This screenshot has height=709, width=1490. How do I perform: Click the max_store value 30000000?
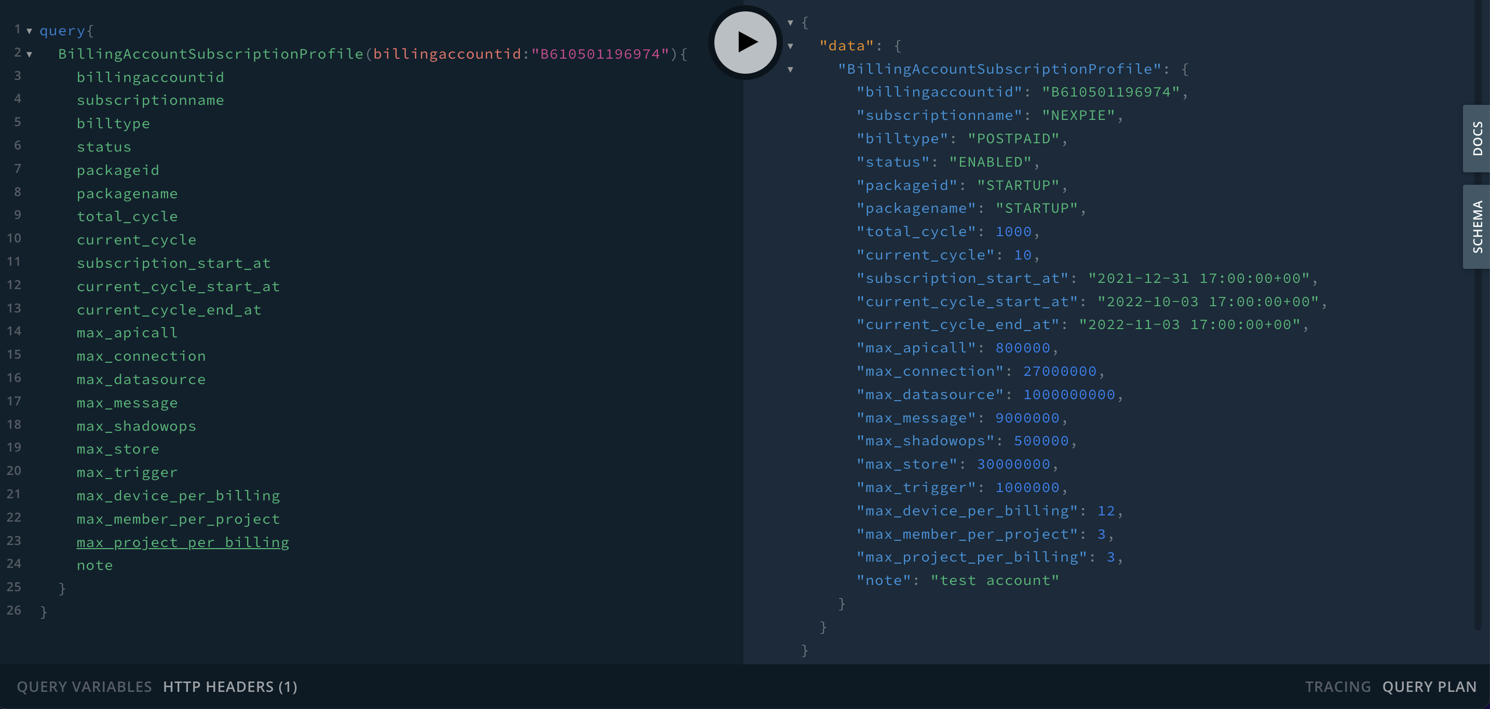[x=1013, y=465]
